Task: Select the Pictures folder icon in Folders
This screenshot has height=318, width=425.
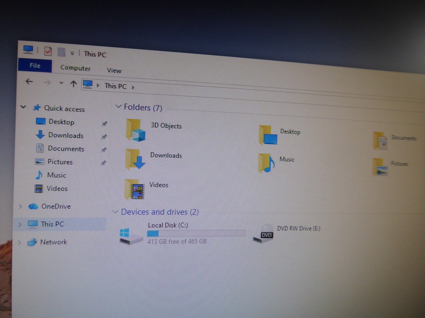Action: [x=380, y=167]
